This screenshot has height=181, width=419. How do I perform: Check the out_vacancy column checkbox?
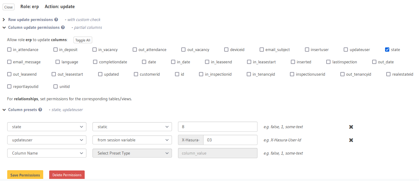[x=183, y=50]
